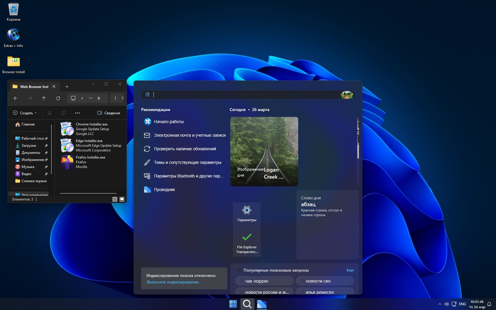Select the Chrome Installer.exe file icon

[x=67, y=129]
